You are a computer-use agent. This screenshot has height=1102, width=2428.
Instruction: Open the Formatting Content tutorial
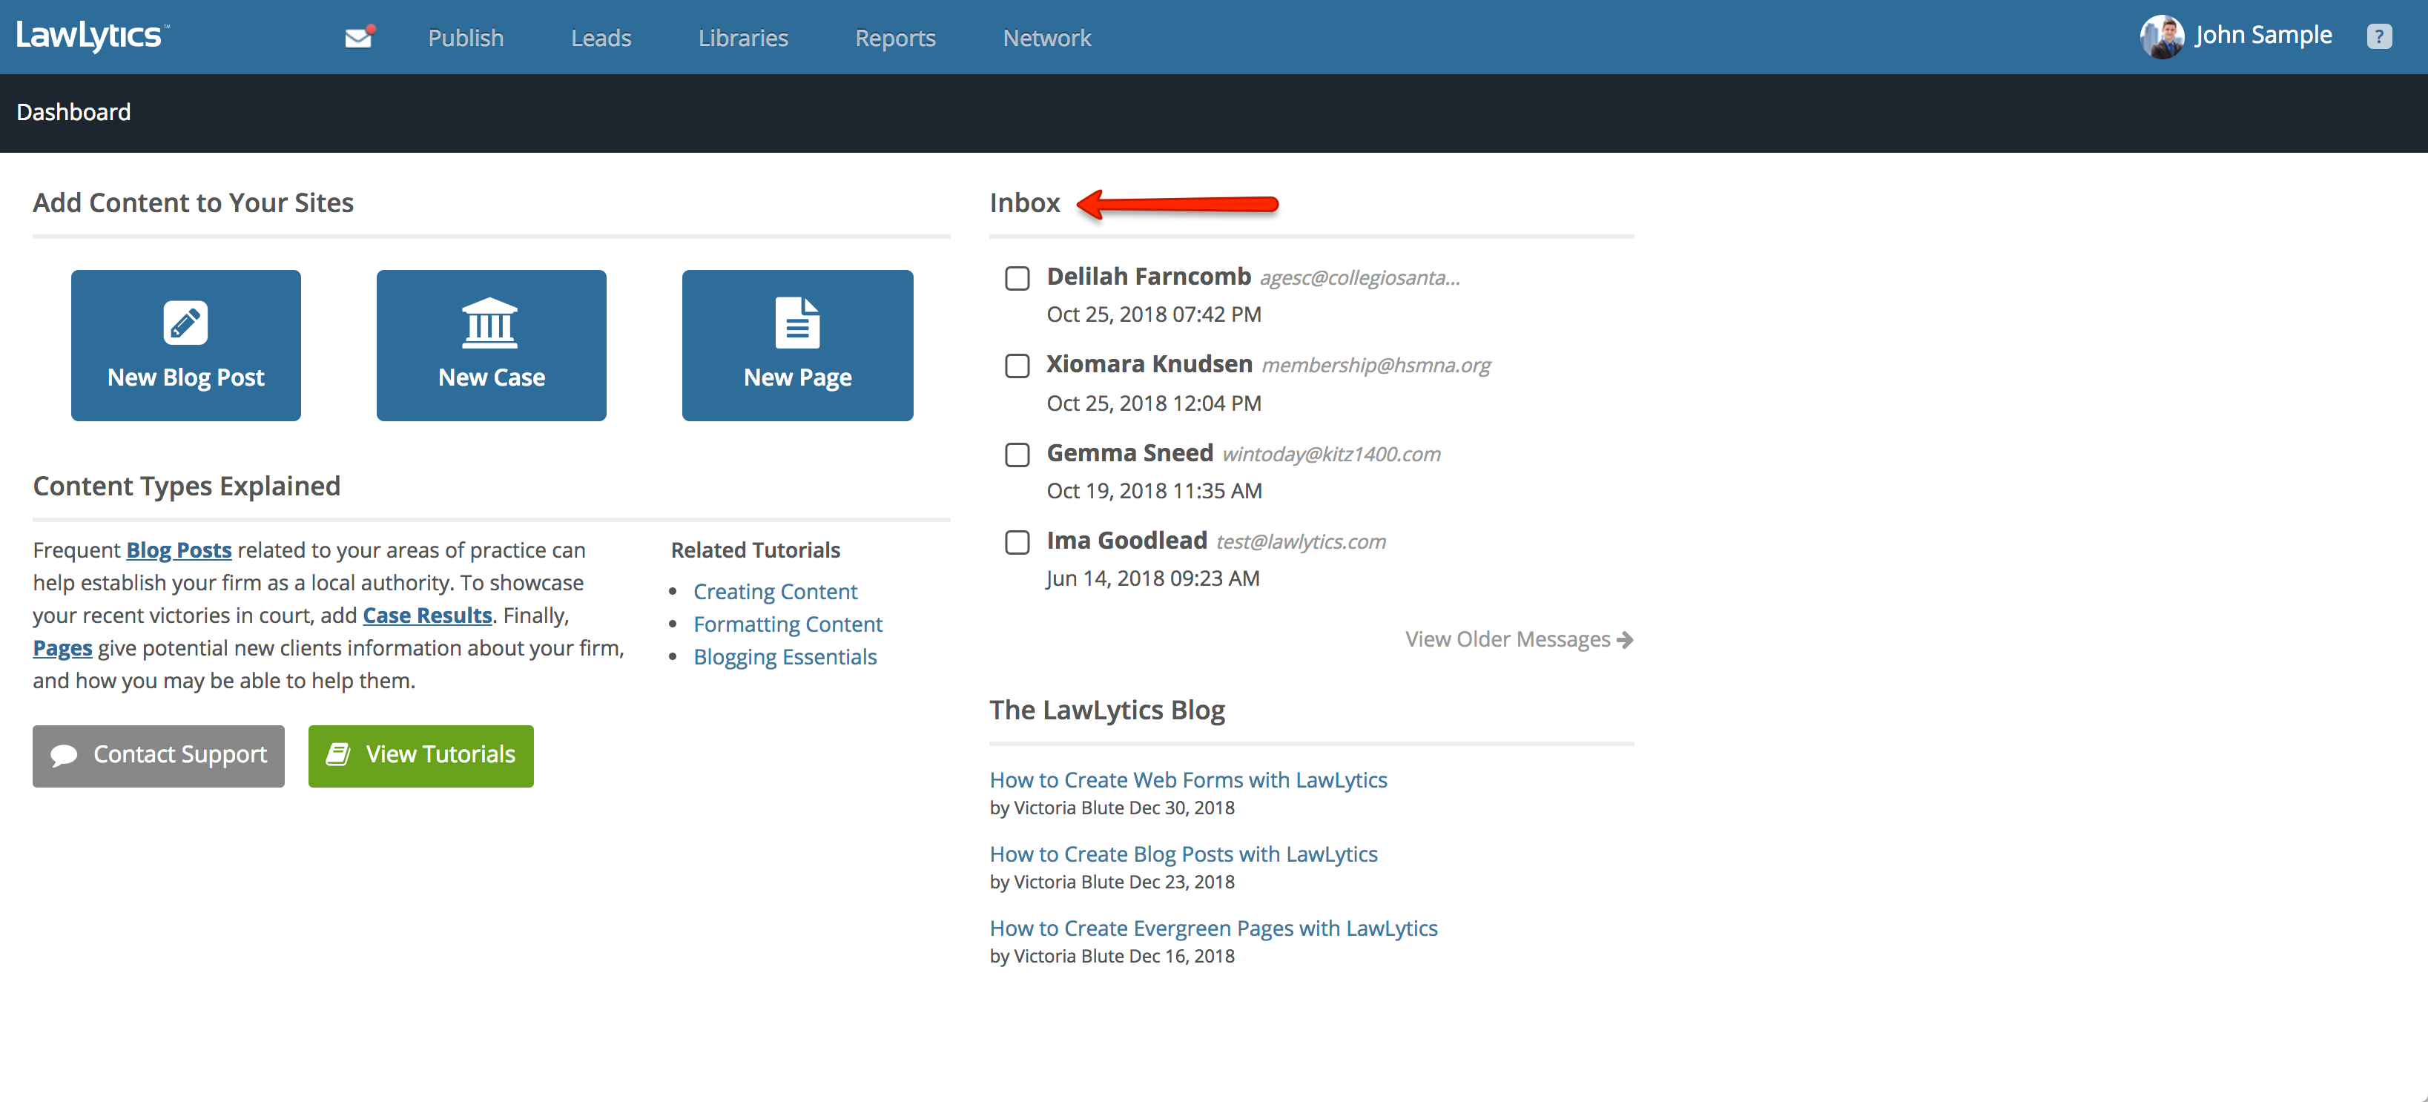pyautogui.click(x=788, y=624)
